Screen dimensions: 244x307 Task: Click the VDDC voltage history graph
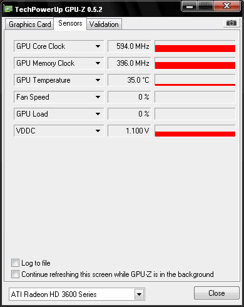(195, 131)
